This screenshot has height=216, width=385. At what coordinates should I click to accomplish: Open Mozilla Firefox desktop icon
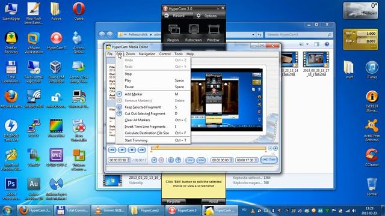11,99
